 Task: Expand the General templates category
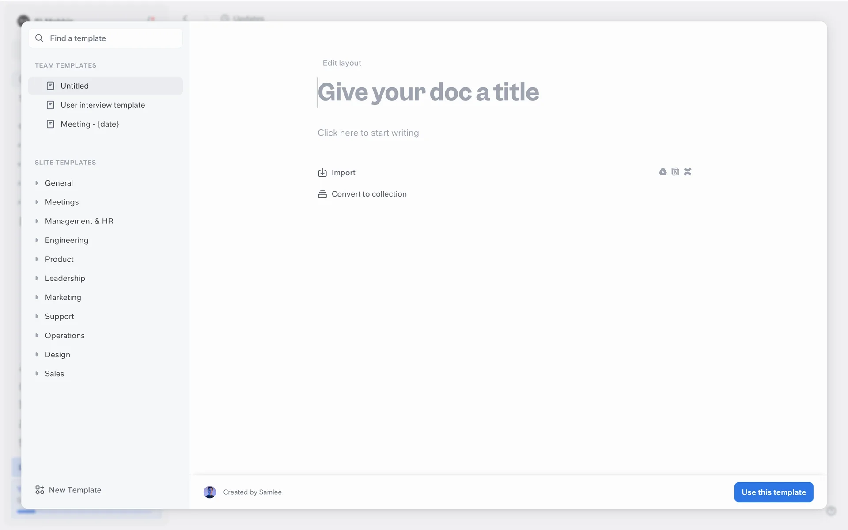click(37, 183)
